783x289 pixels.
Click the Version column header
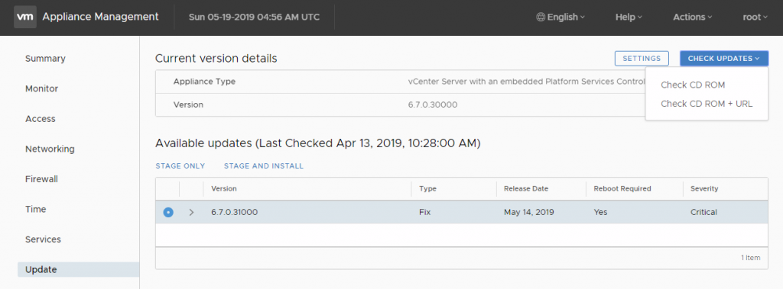[224, 189]
